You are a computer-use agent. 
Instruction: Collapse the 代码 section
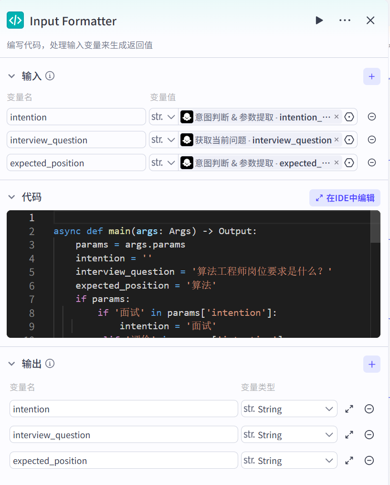click(x=12, y=197)
